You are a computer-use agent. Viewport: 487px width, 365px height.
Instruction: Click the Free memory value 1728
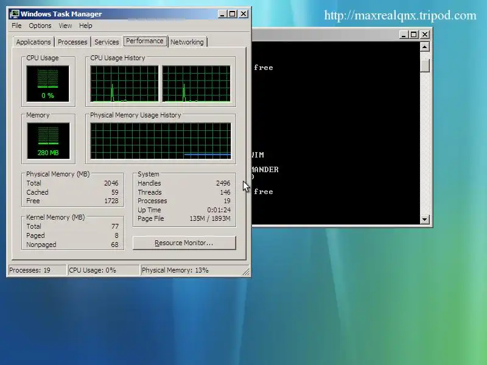click(111, 201)
